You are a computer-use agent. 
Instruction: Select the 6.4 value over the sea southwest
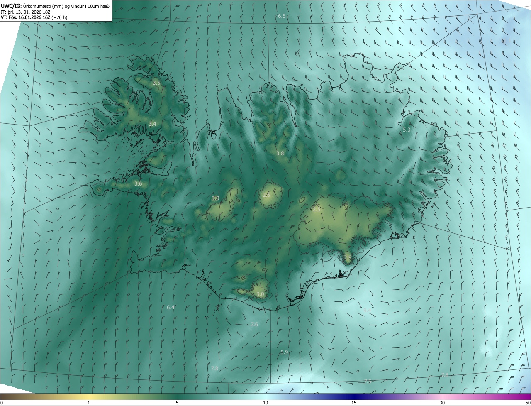[x=171, y=308]
